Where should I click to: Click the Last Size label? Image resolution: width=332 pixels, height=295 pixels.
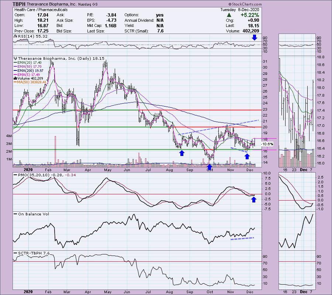click(96, 31)
